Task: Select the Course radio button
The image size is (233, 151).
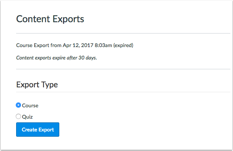Action: tap(18, 105)
